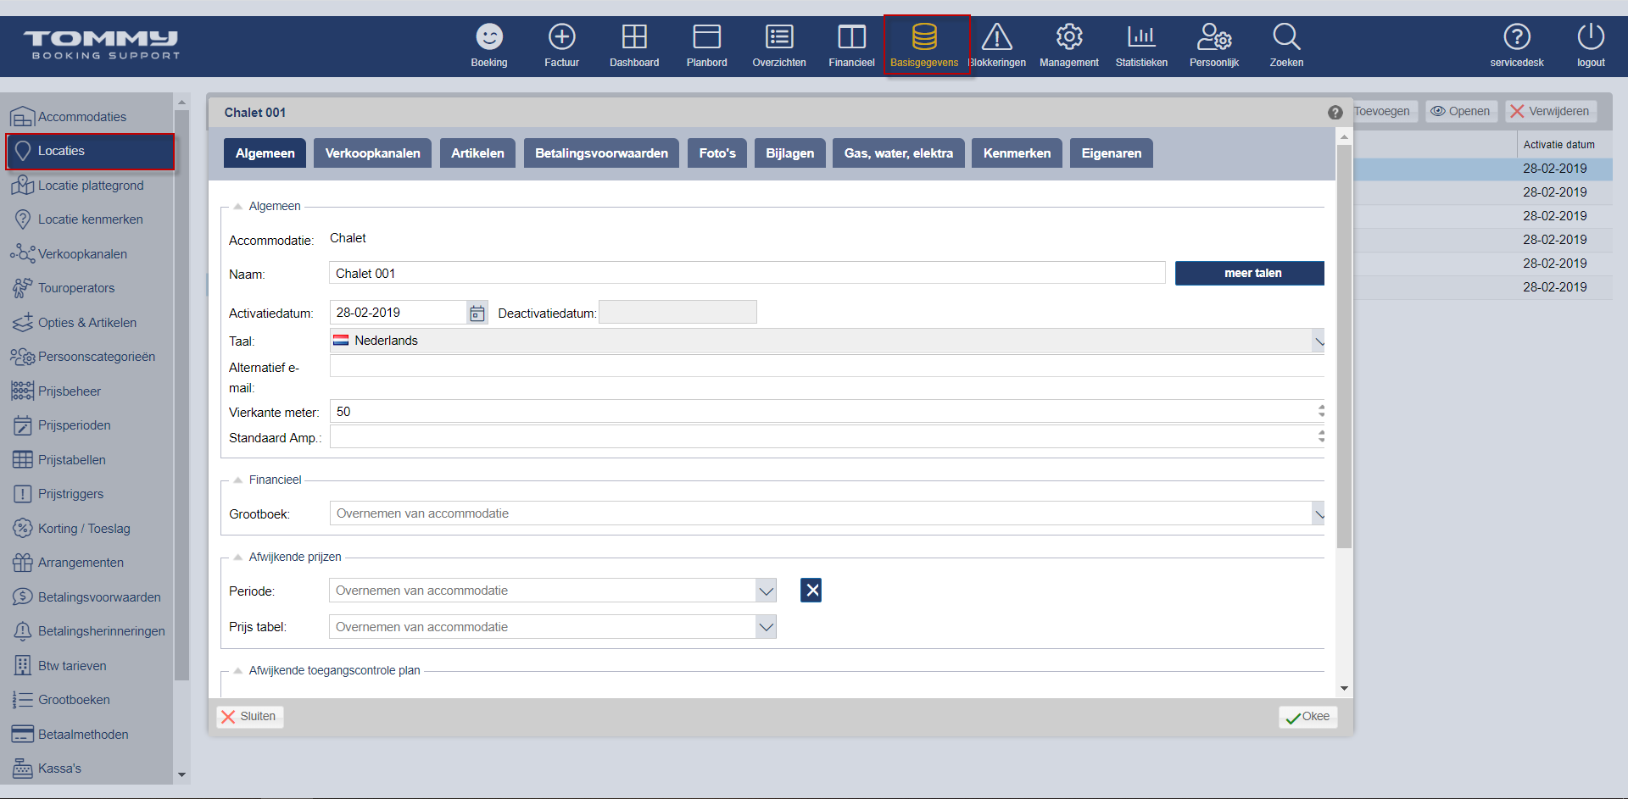Open the calendar picker for Activatiedatum
This screenshot has height=799, width=1628.
[x=477, y=313]
